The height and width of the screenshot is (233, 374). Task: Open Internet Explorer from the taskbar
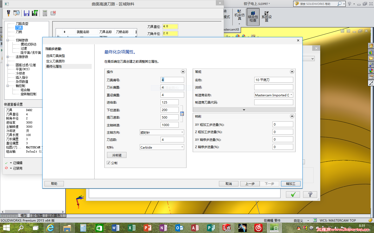pos(50,228)
